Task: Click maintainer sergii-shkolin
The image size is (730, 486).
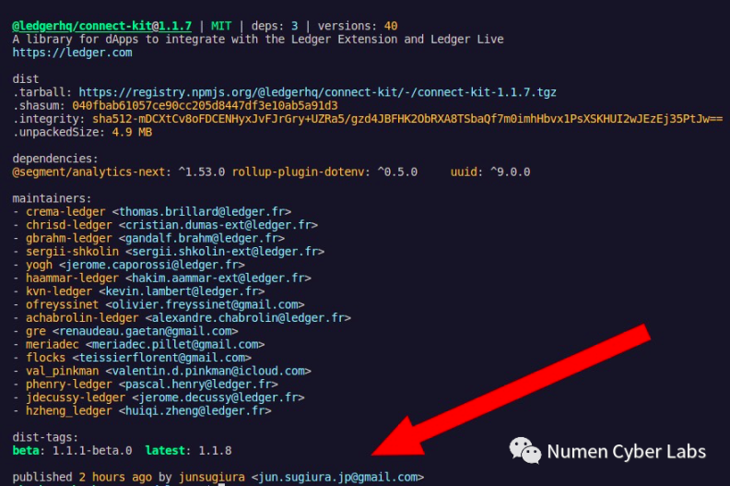Action: (x=72, y=252)
